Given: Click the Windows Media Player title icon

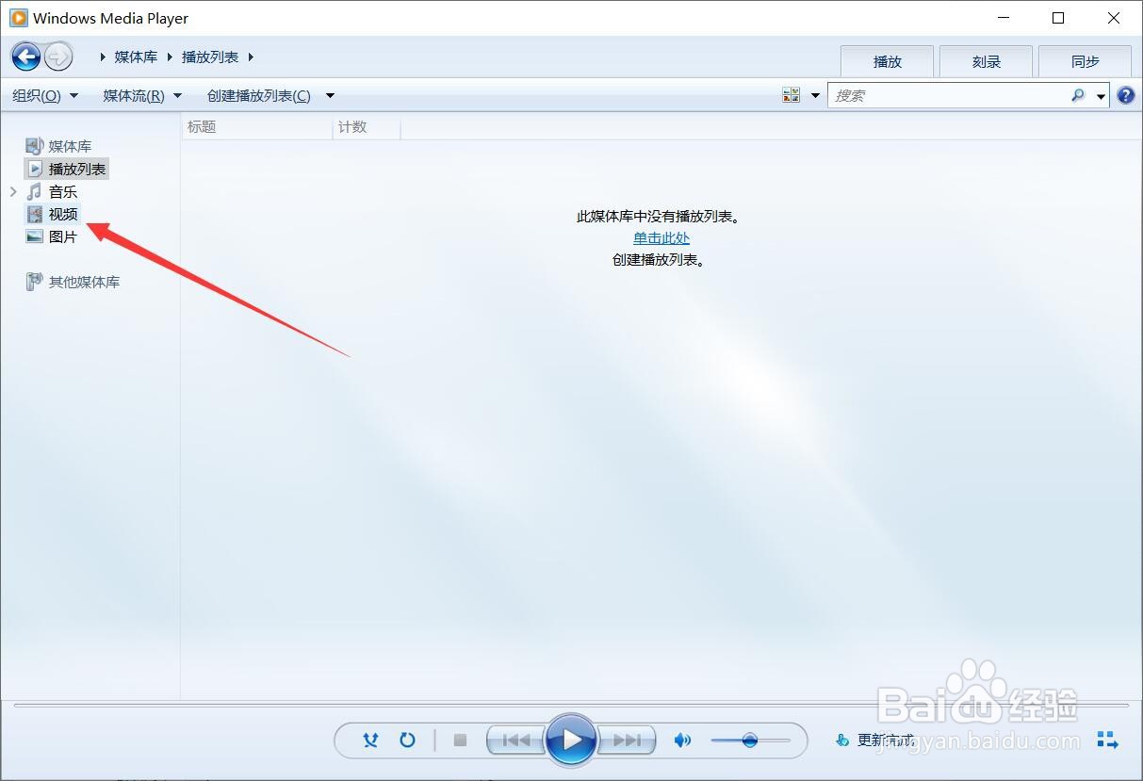Looking at the screenshot, I should click(19, 18).
